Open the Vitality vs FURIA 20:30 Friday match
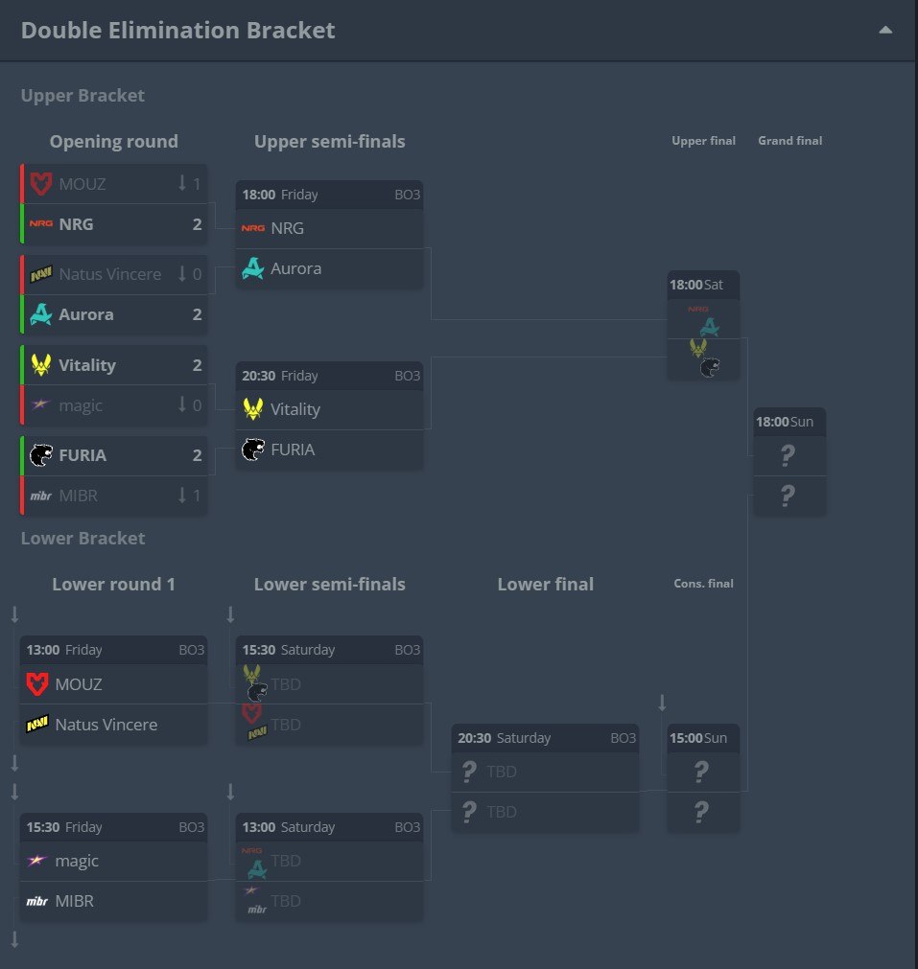Image resolution: width=918 pixels, height=969 pixels. pyautogui.click(x=329, y=416)
